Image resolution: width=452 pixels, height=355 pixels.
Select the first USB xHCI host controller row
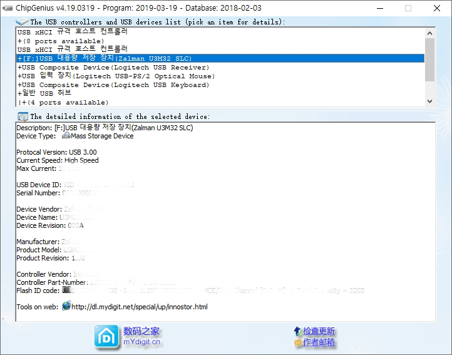pyautogui.click(x=220, y=32)
